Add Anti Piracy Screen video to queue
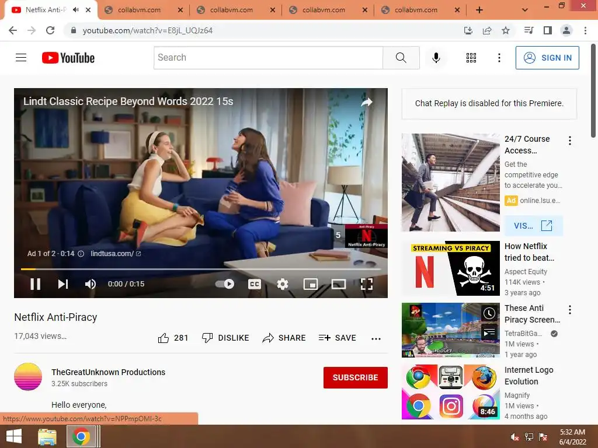The height and width of the screenshot is (448, 598). coord(489,332)
